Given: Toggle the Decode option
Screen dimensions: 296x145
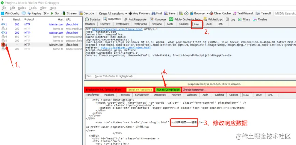Looking at the screenshot, I should point(87,13).
